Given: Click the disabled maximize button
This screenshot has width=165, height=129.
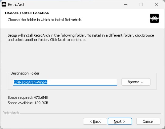Looking at the screenshot, I should pos(141,5).
